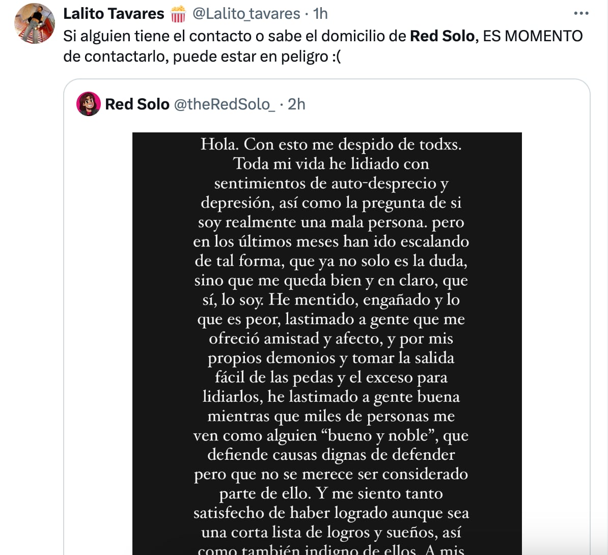
Task: Click bold Red Solo mention in tweet text
Action: click(442, 36)
